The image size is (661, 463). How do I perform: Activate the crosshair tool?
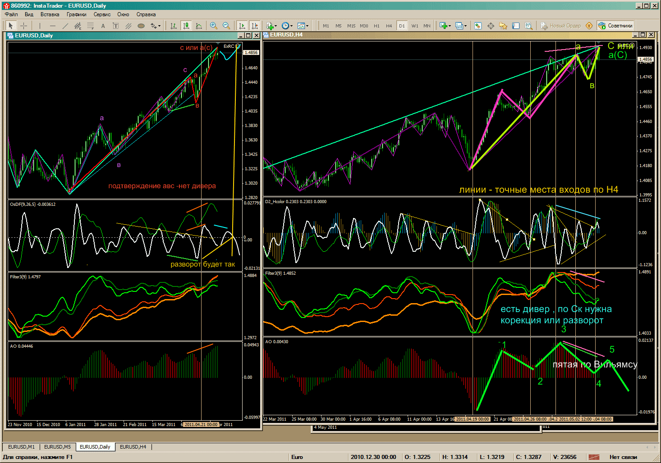tap(24, 26)
